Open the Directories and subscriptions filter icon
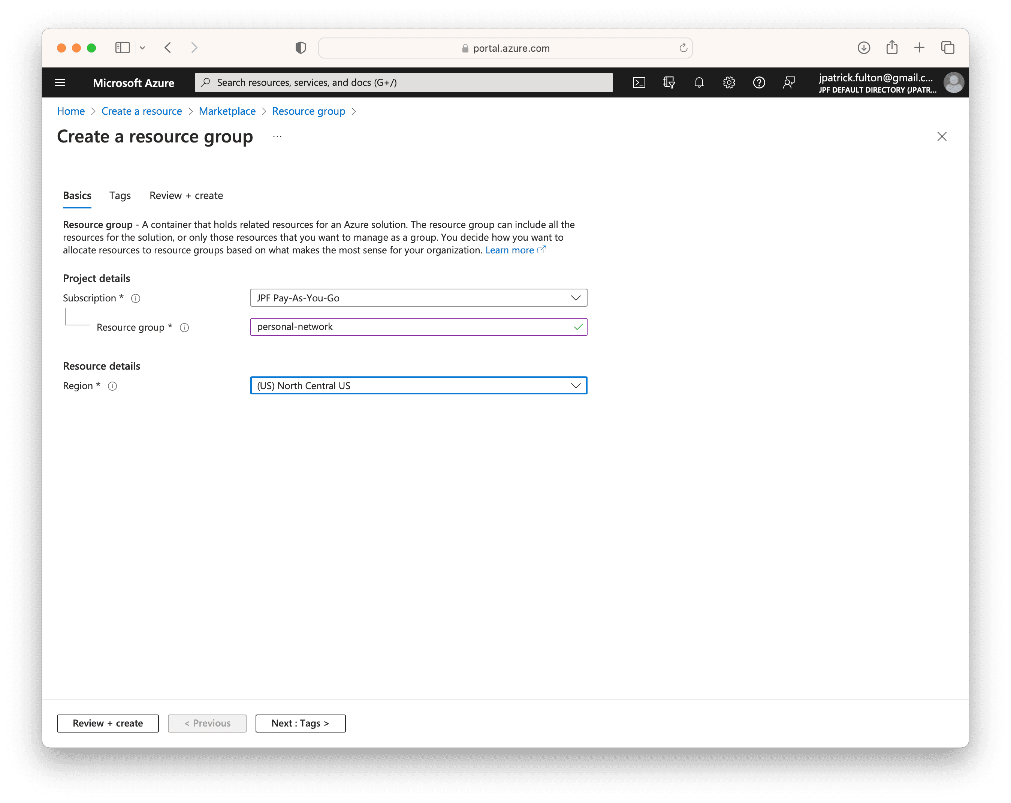The width and height of the screenshot is (1011, 803). pos(669,83)
